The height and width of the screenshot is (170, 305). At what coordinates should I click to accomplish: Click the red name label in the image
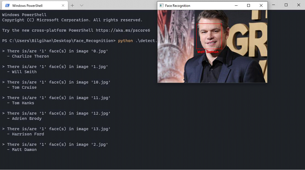click(x=208, y=52)
